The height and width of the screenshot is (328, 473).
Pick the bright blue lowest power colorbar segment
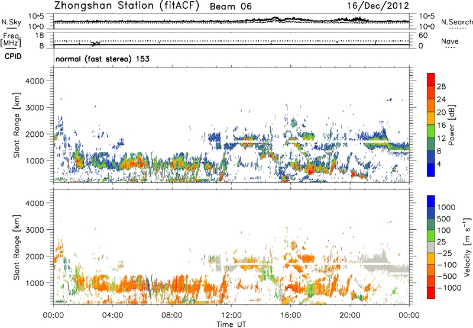coord(431,171)
